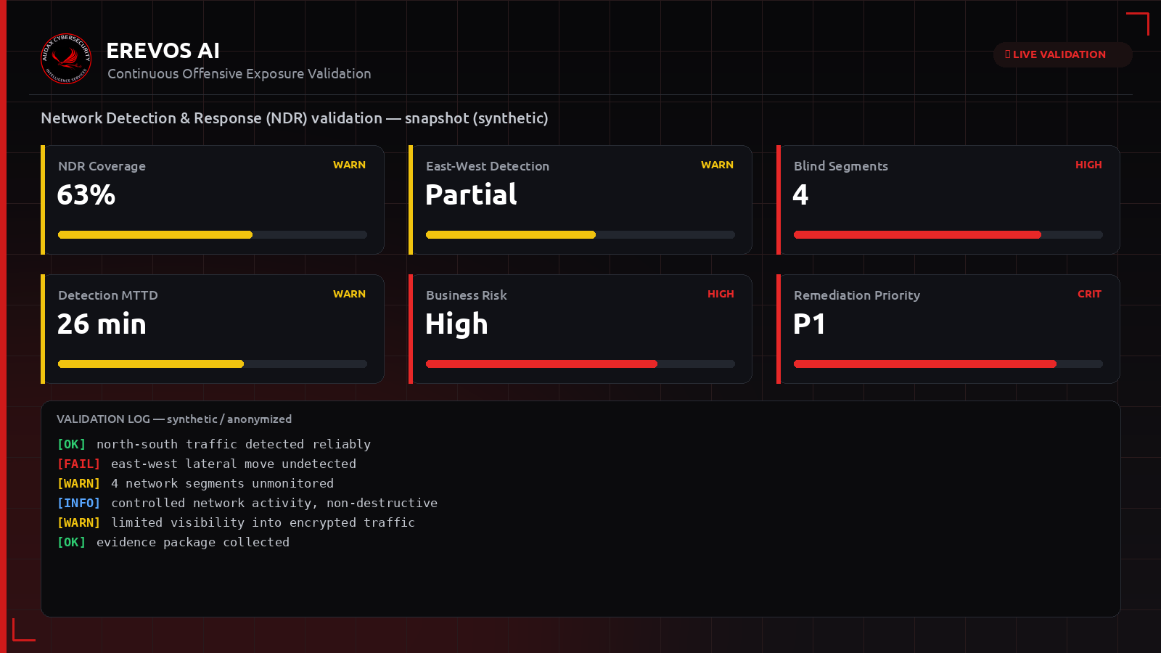Click Continuous Offensive Exposure Validation subtitle
1161x653 pixels.
pyautogui.click(x=239, y=74)
